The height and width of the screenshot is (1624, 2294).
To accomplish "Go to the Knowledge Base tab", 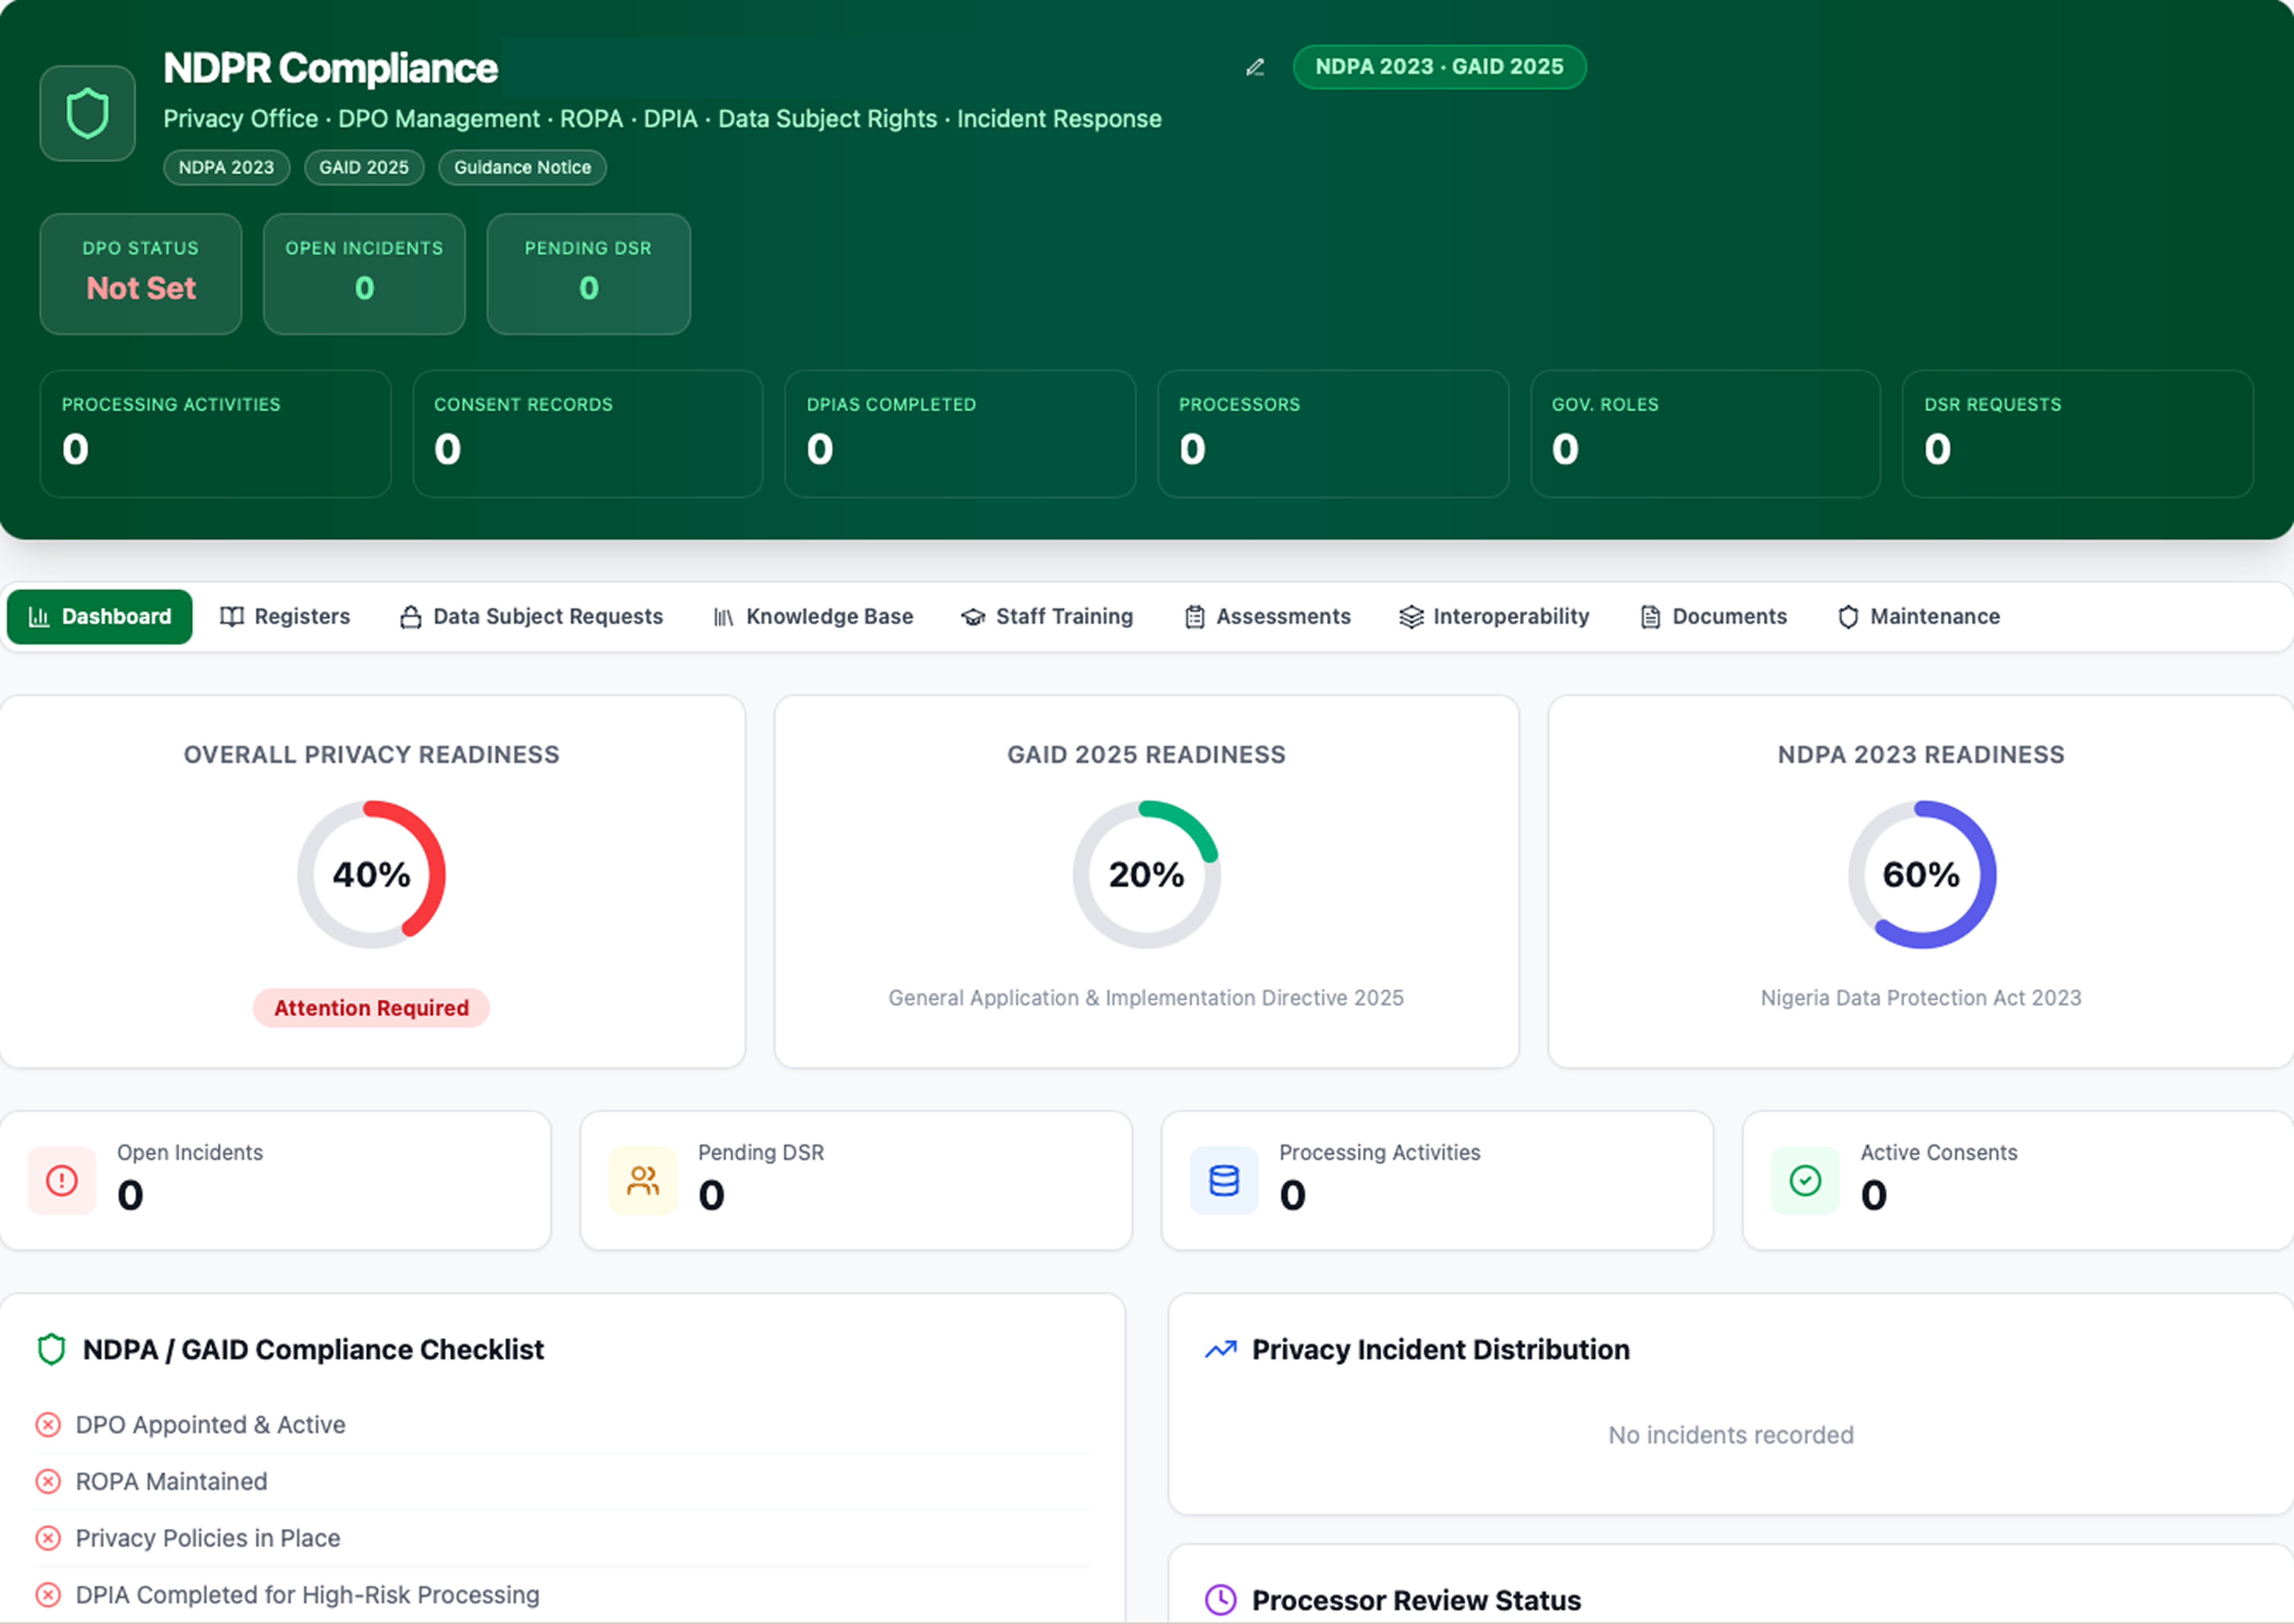I will coord(813,616).
